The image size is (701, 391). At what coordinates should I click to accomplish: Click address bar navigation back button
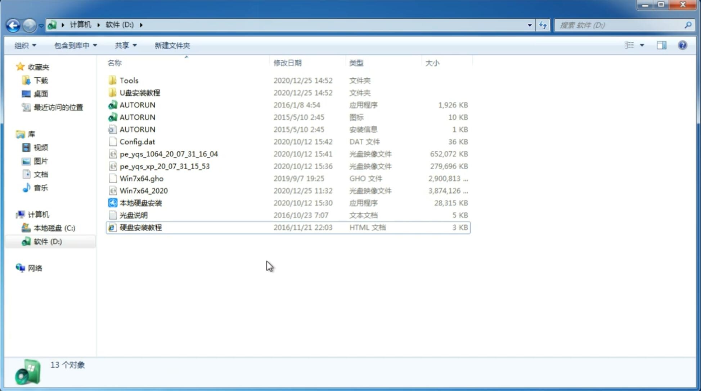click(x=13, y=24)
